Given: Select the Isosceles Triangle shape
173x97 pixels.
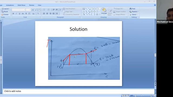Looking at the screenshot, I should [x=84, y=12].
